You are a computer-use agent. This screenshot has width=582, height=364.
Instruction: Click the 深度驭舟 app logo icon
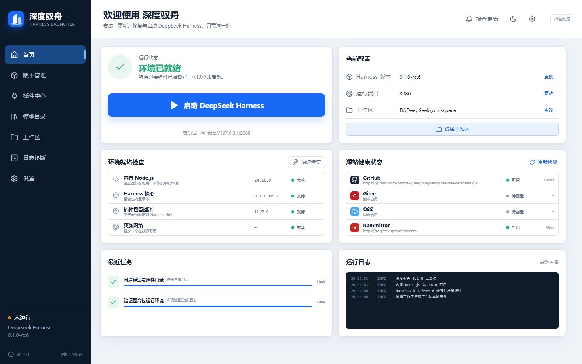16,19
